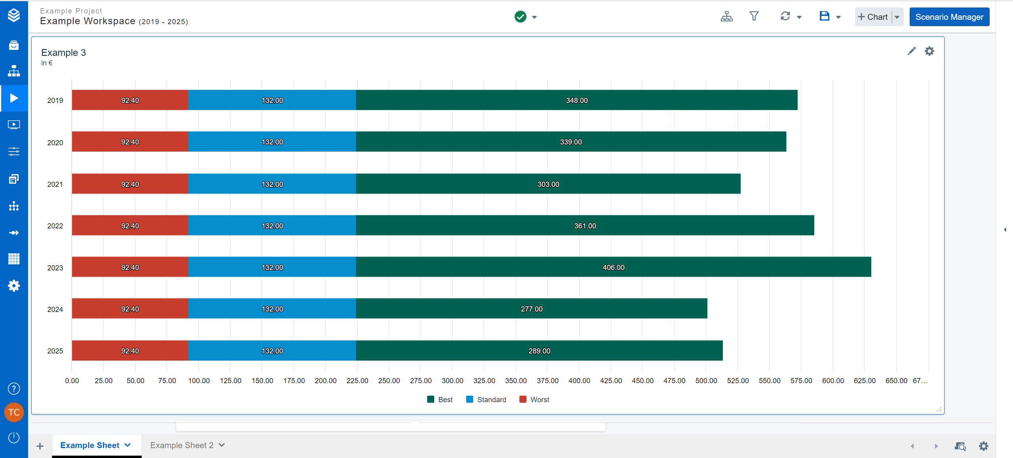1013x458 pixels.
Task: Click the sliders icon in left sidebar
Action: tap(14, 152)
